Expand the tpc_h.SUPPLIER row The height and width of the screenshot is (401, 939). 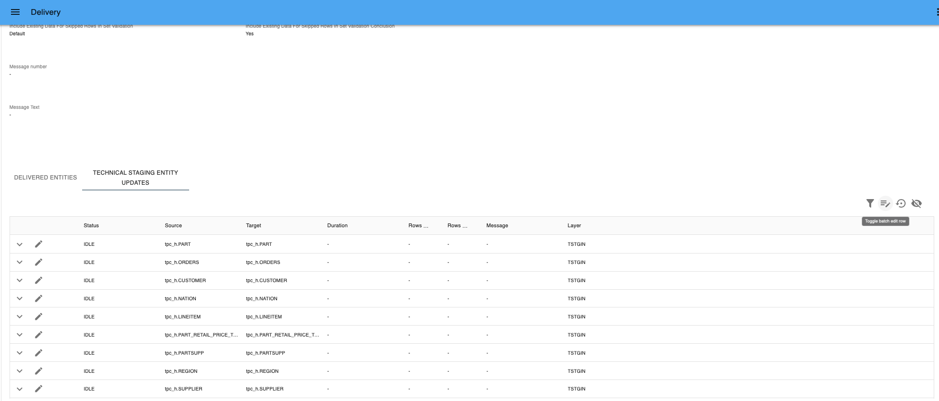coord(20,389)
